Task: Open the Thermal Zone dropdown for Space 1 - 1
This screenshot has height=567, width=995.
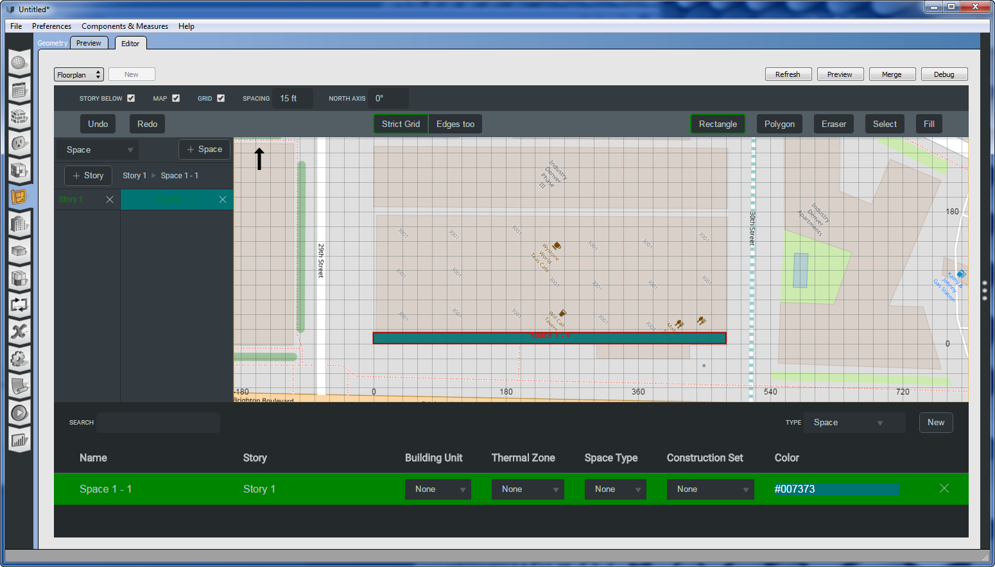Action: tap(528, 489)
